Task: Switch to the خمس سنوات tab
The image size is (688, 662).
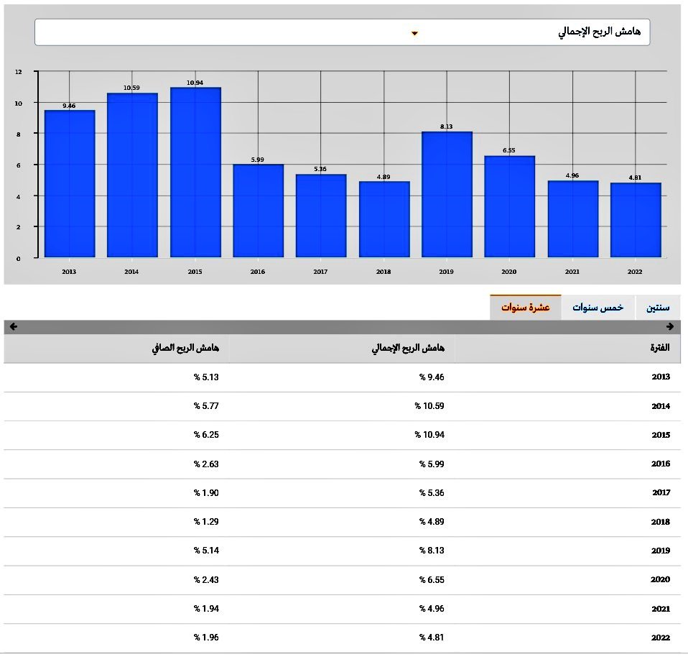Action: pos(598,308)
